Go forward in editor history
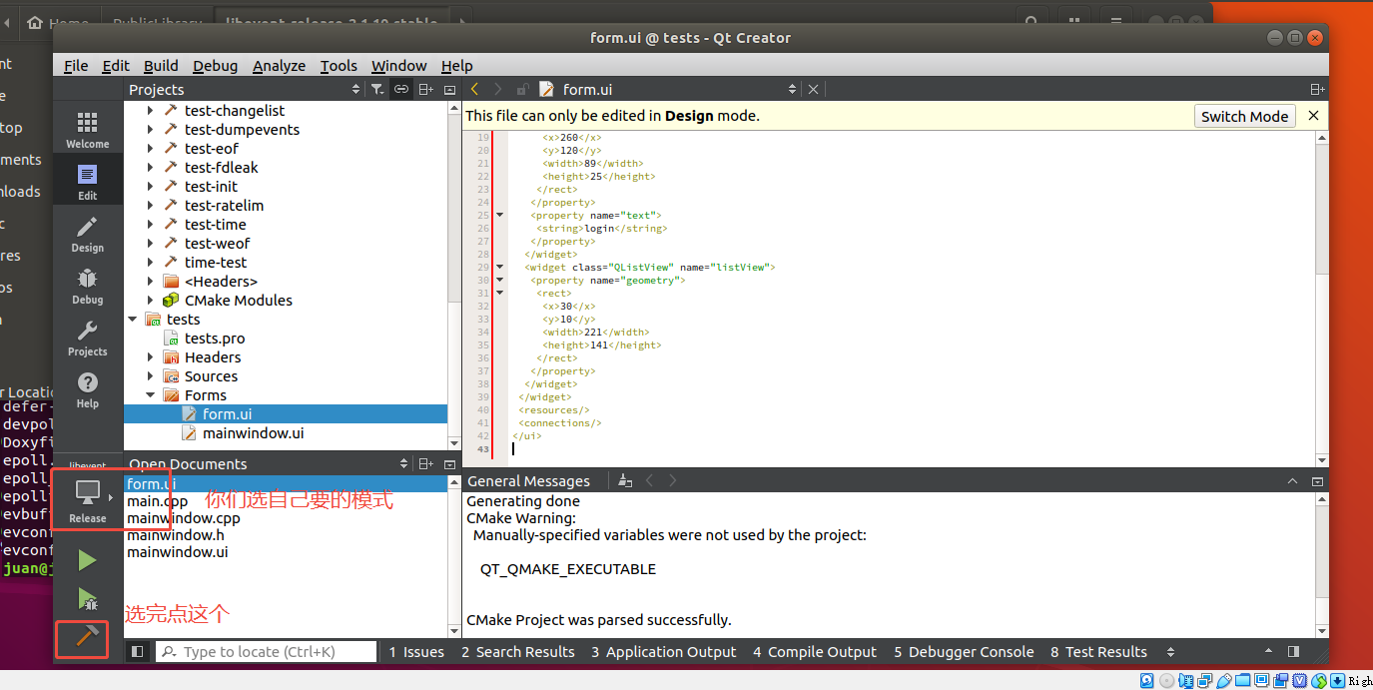The image size is (1373, 690). pyautogui.click(x=498, y=89)
